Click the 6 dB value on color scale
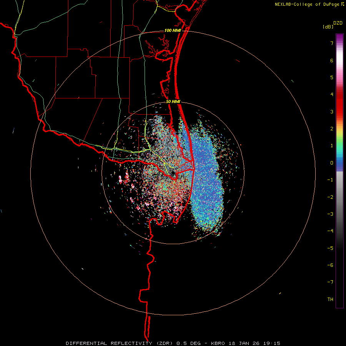The image size is (346, 346). tap(332, 60)
